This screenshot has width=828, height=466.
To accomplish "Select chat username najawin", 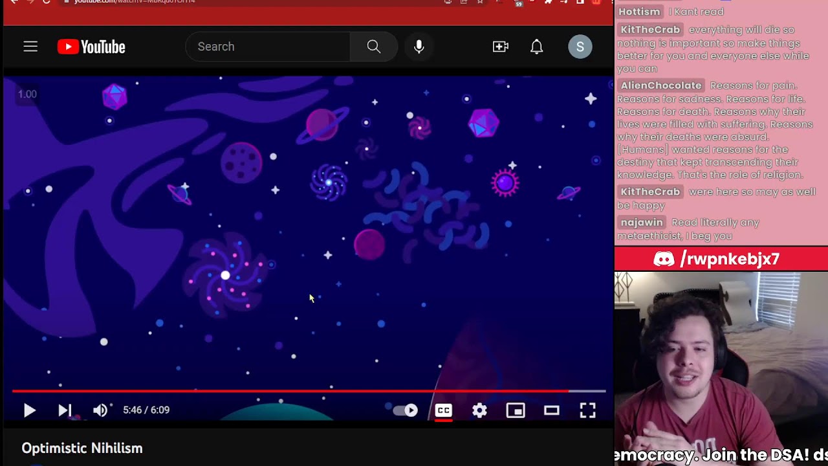I will coord(642,222).
